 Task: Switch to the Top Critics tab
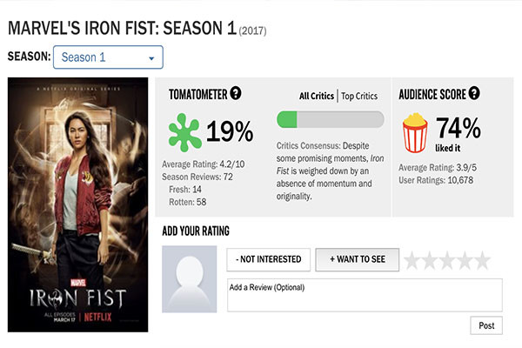359,97
